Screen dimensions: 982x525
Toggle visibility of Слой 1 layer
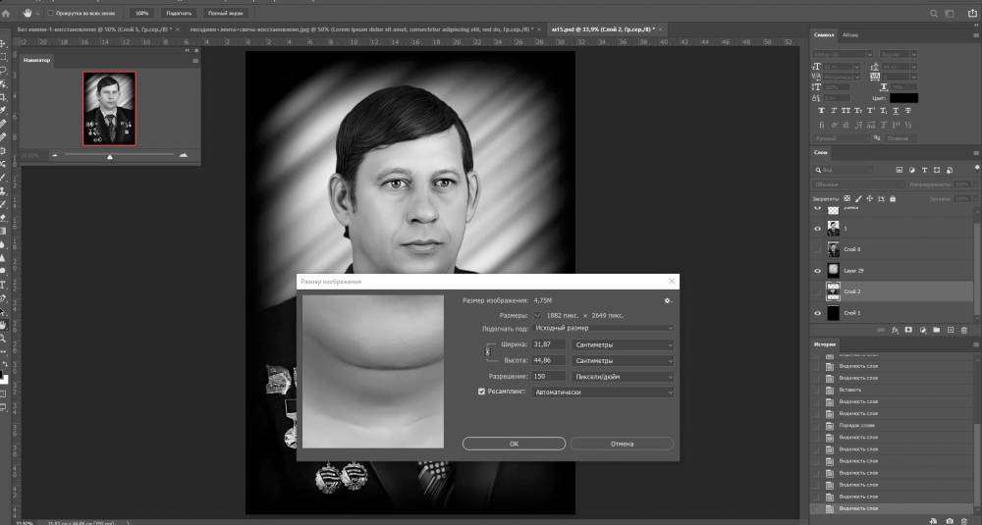pyautogui.click(x=818, y=313)
